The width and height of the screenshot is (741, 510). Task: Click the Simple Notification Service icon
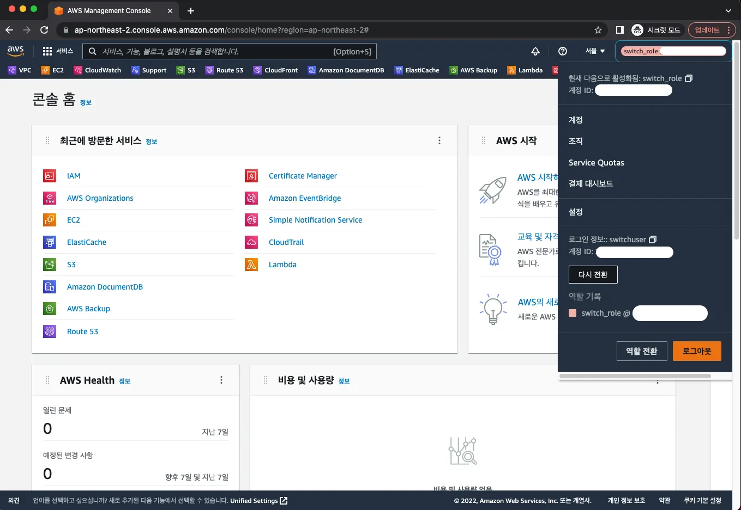point(251,220)
